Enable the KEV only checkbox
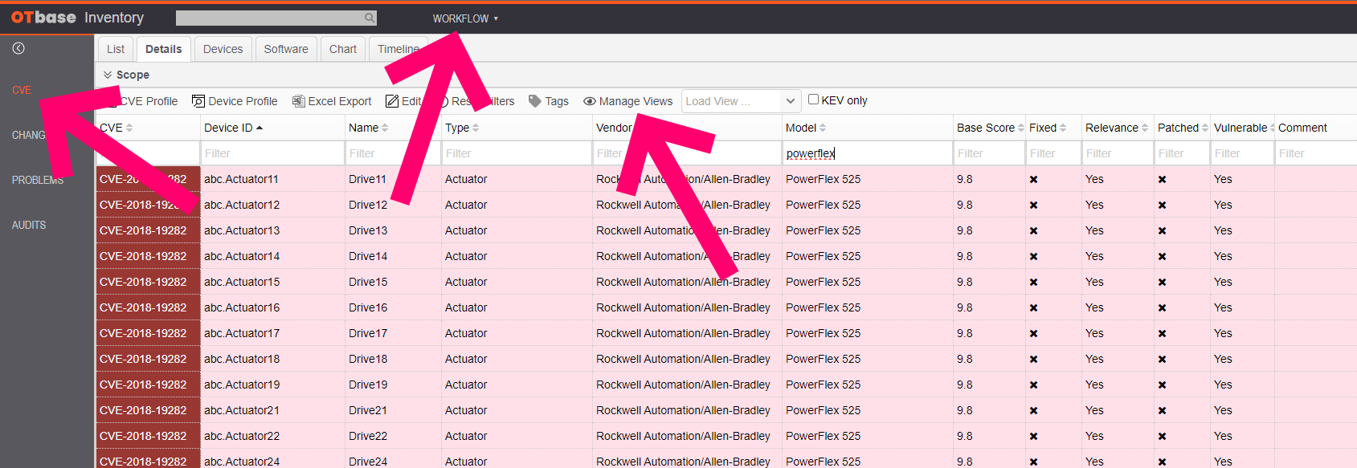 coord(813,100)
